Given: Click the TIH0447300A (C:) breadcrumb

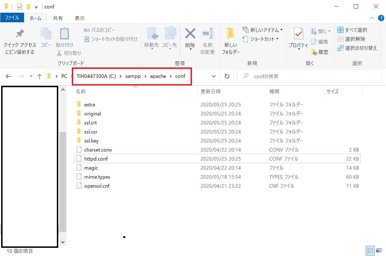Looking at the screenshot, I should (96, 76).
